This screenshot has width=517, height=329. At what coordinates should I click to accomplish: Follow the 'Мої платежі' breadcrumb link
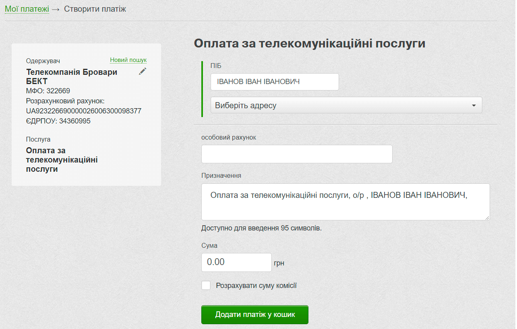click(27, 8)
